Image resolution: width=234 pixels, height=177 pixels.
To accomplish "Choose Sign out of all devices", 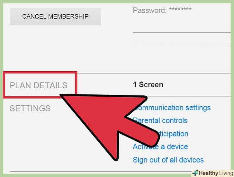I will coord(168,160).
